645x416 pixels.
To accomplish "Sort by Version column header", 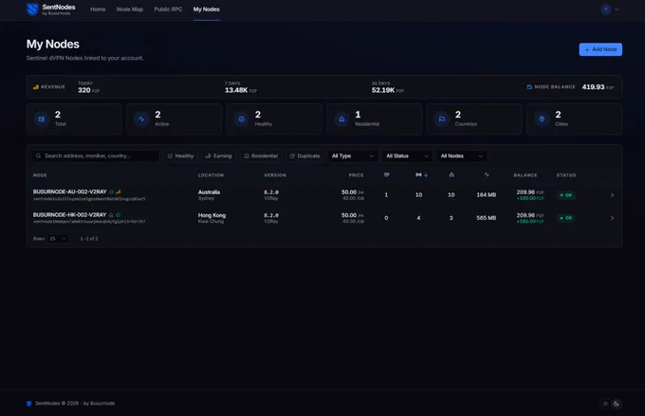I will point(275,175).
